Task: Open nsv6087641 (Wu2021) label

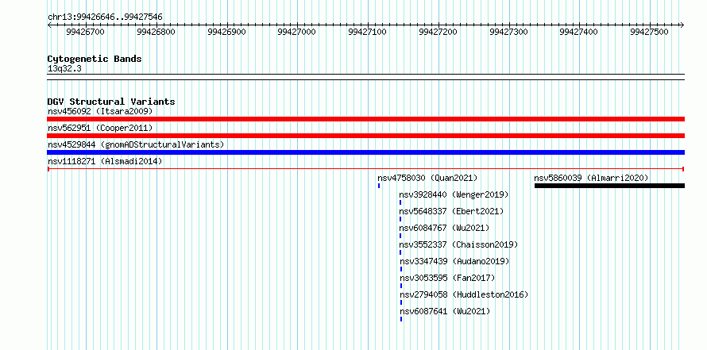Action: pyautogui.click(x=446, y=311)
